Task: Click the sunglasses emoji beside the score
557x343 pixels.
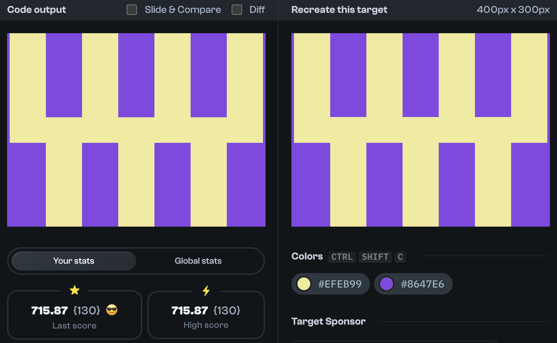Action: coord(112,310)
